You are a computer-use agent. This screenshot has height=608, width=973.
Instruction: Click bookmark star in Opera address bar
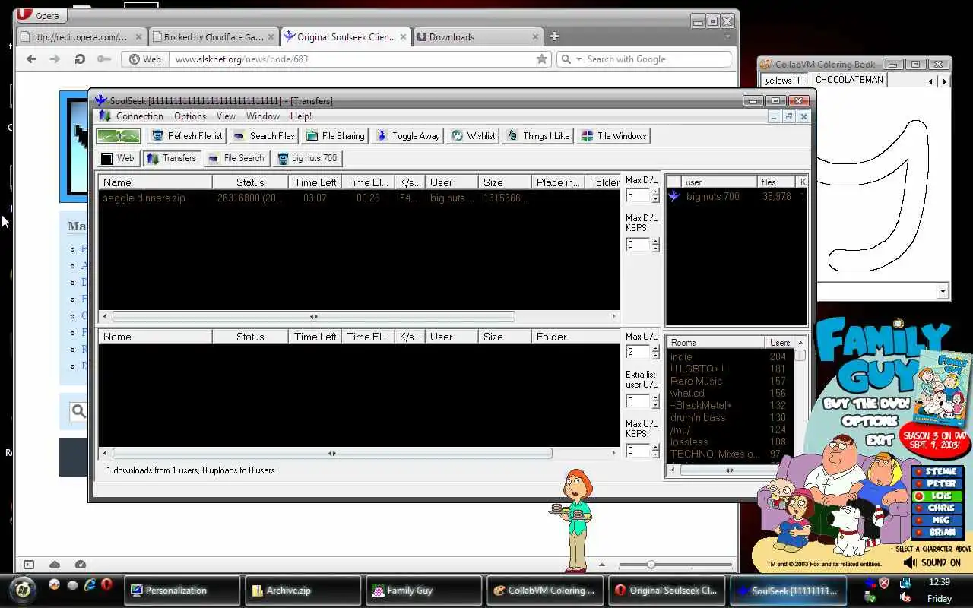pos(541,59)
